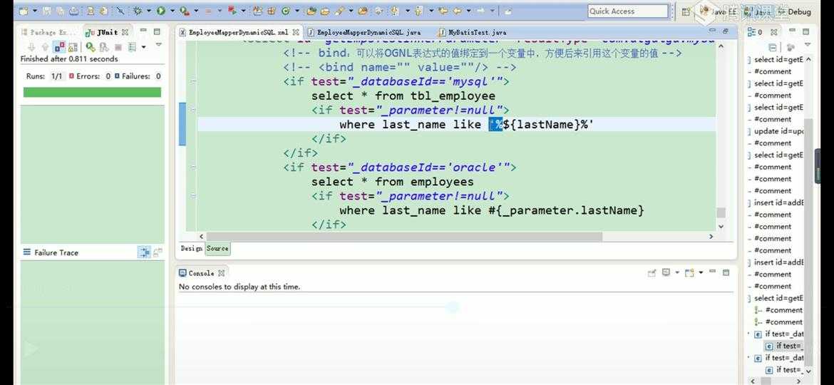This screenshot has height=385, width=834.
Task: Click the Open Console icon
Action: [690, 273]
